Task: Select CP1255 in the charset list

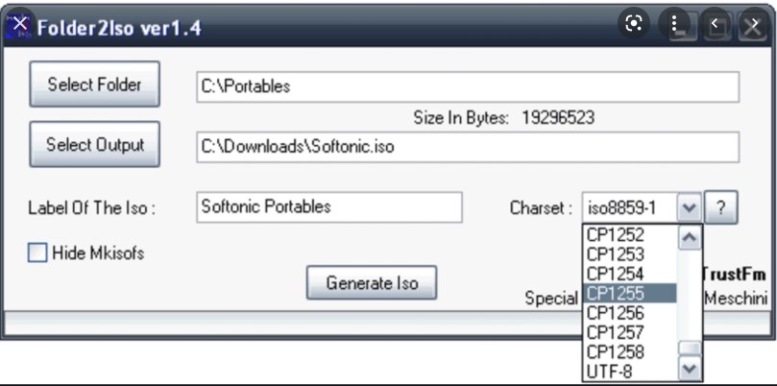Action: 629,293
